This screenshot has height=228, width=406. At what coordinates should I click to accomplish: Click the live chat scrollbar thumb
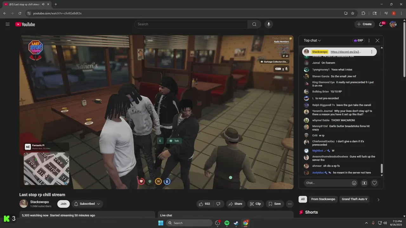[x=382, y=168]
